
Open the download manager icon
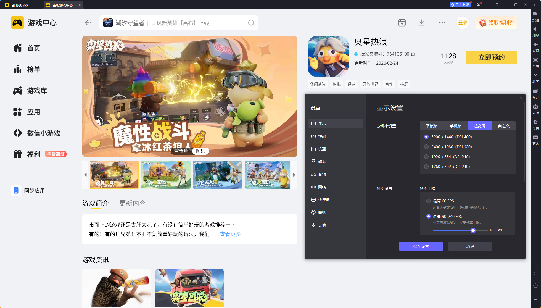pos(422,23)
